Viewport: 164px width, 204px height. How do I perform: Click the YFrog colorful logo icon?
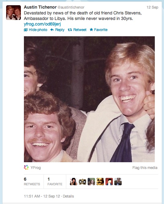point(26,167)
